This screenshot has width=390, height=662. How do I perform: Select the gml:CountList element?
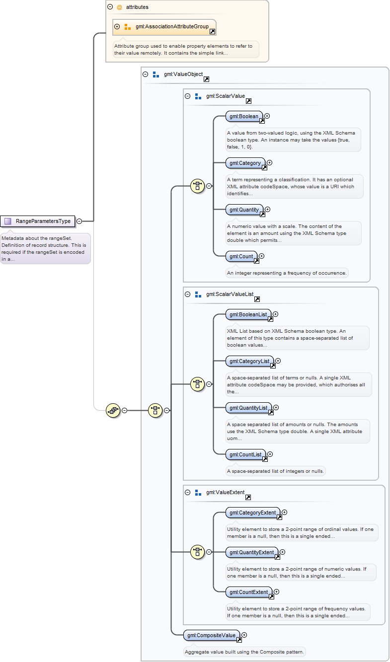[246, 455]
